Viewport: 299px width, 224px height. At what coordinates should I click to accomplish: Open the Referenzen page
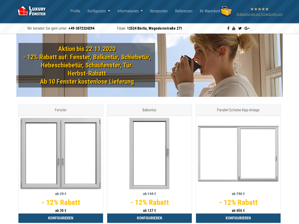(184, 11)
